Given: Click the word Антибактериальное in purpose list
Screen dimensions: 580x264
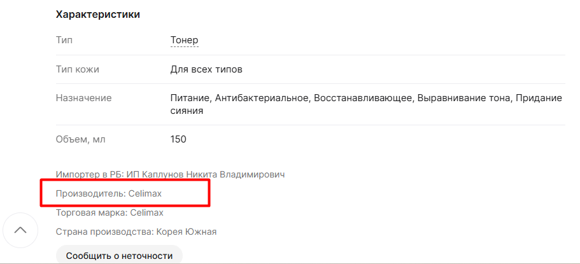Looking at the screenshot, I should pos(262,98).
